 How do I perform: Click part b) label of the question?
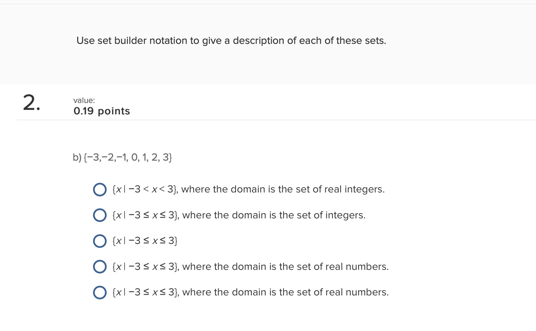[77, 158]
